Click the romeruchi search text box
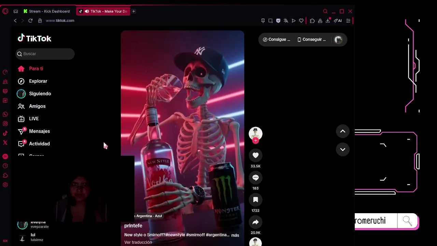437x246 pixels. tap(376, 221)
